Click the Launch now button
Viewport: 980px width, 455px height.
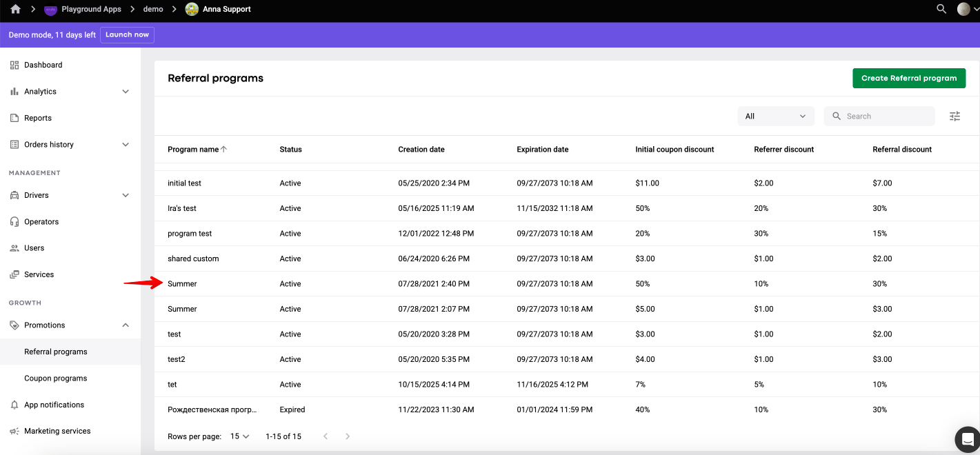[127, 34]
